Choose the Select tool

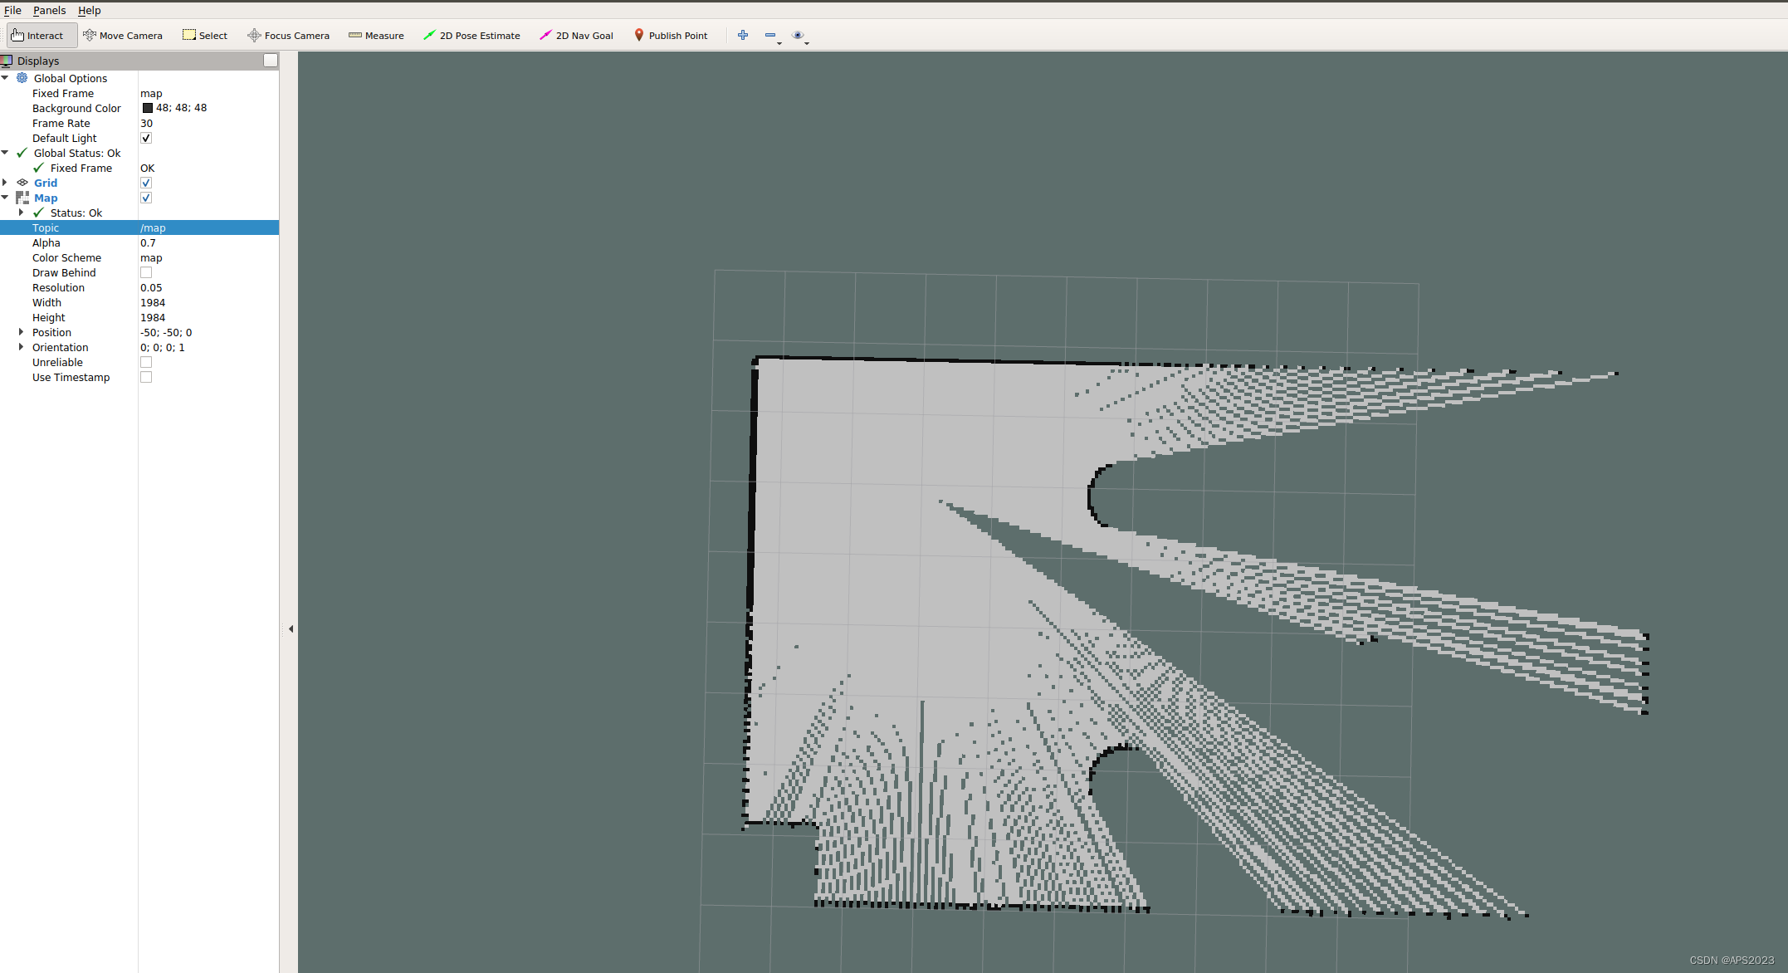(x=205, y=36)
